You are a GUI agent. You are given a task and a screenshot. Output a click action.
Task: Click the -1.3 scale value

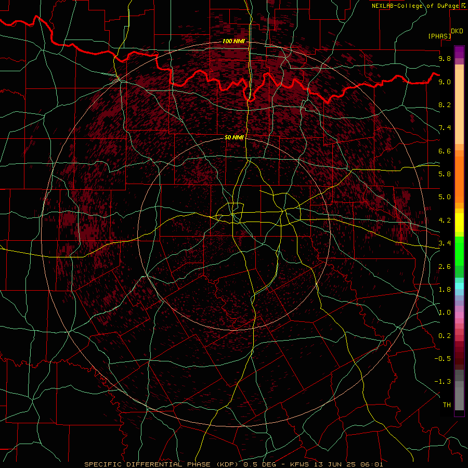click(443, 382)
